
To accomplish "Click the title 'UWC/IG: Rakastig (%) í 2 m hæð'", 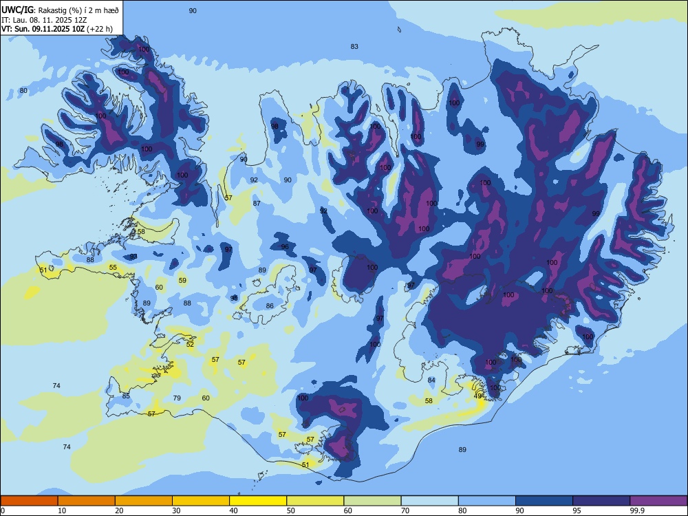I will [x=60, y=10].
